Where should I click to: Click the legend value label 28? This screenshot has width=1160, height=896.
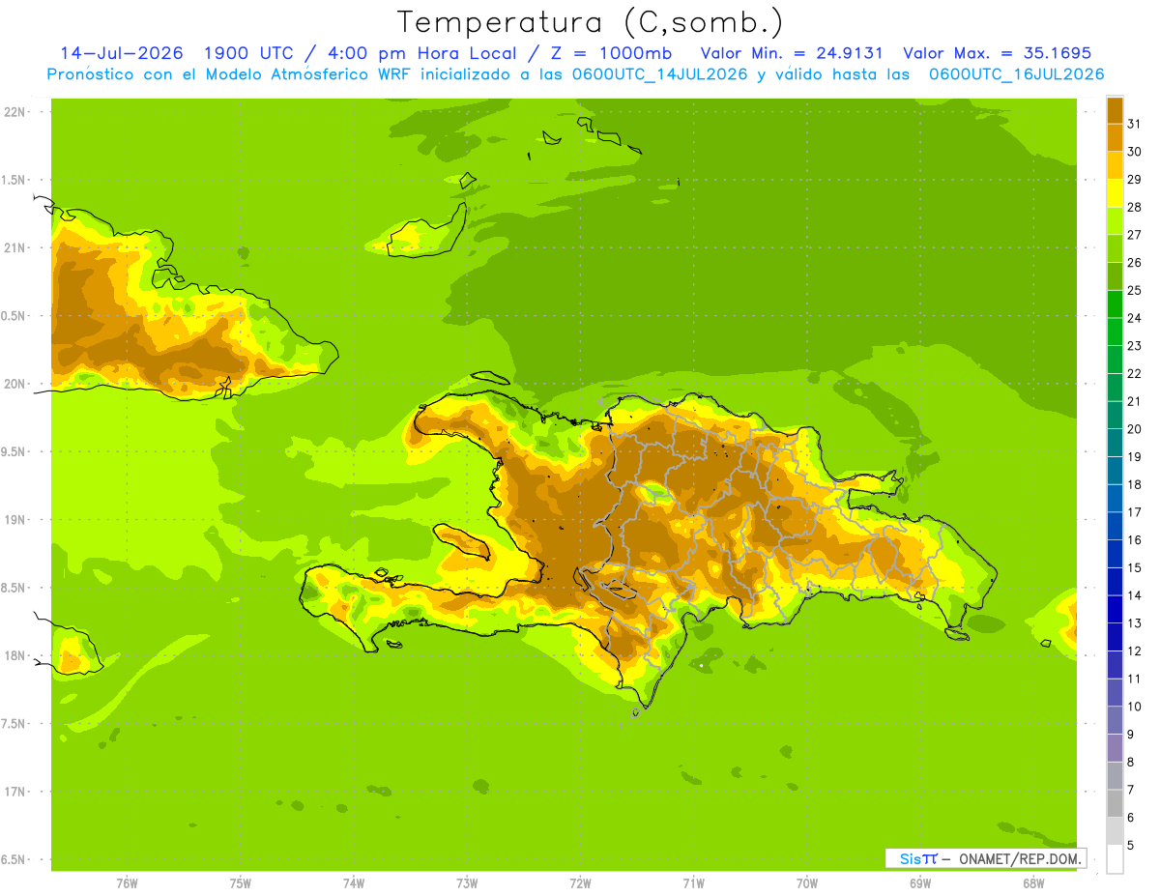pos(1134,206)
